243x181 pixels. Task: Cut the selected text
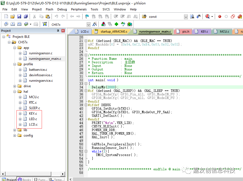coord(34,16)
